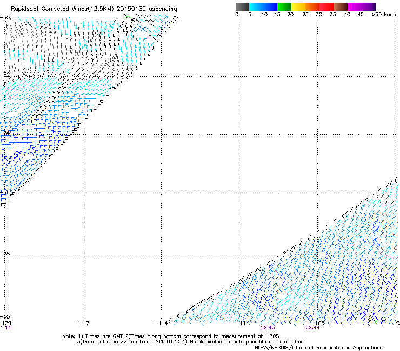The width and height of the screenshot is (400, 351).
Task: Click the green wind barb near the bottom-right edge
Action: (376, 322)
